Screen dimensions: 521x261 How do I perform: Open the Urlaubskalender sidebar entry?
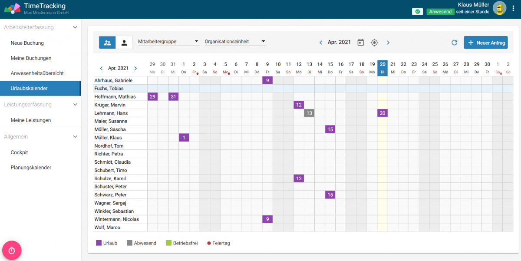pos(30,88)
